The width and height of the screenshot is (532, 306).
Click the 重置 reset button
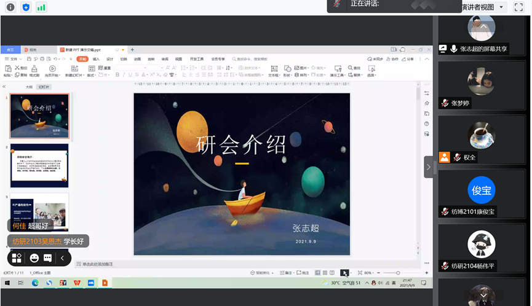[x=105, y=68]
